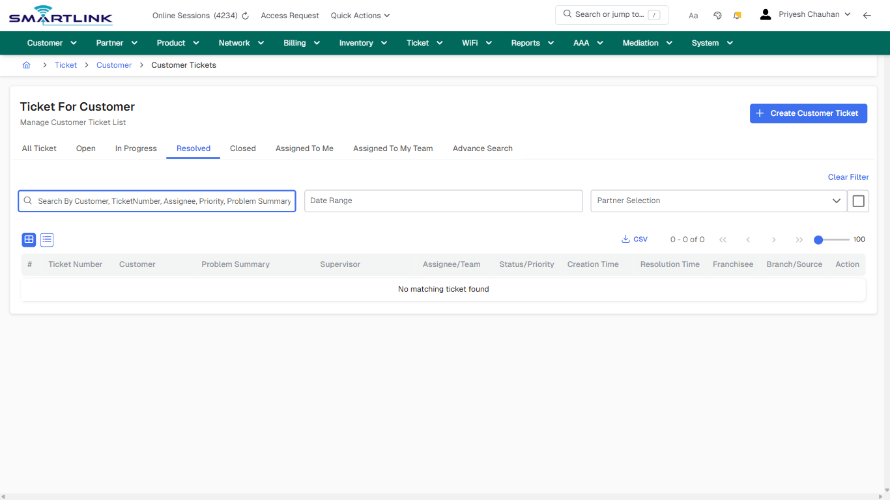Click the Aa font size icon
The width and height of the screenshot is (890, 500).
[x=693, y=15]
